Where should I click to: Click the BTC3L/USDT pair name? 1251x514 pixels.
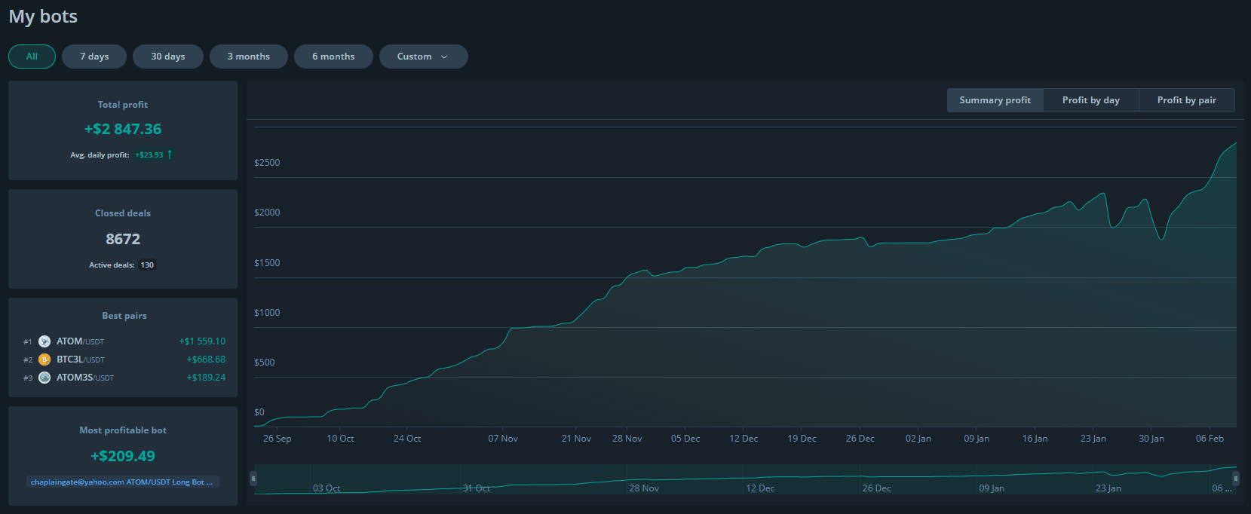(81, 359)
